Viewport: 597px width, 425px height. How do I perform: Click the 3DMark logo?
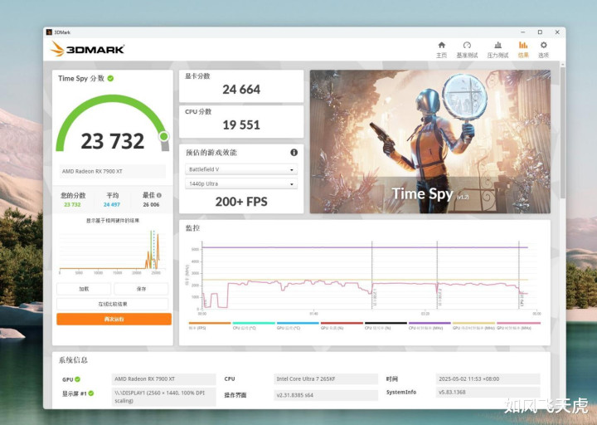88,49
